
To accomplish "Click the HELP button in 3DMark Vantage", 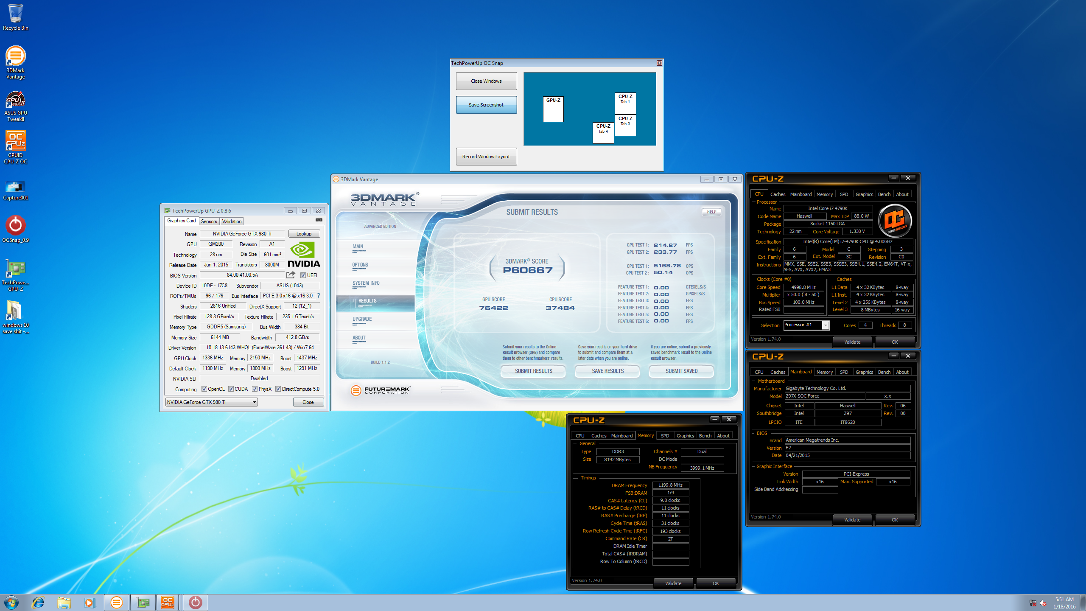I will tap(711, 212).
